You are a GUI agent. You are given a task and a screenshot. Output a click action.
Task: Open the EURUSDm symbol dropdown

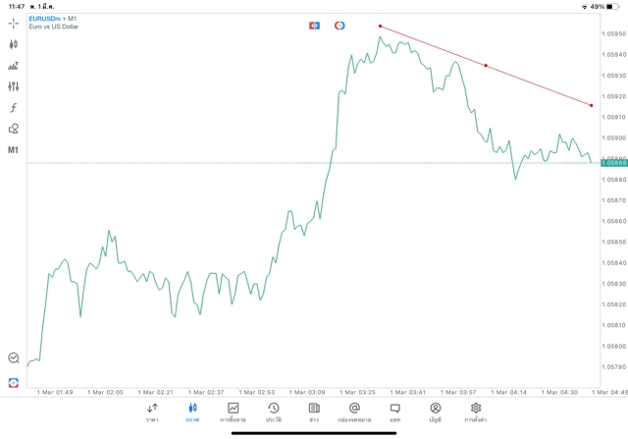tap(45, 18)
